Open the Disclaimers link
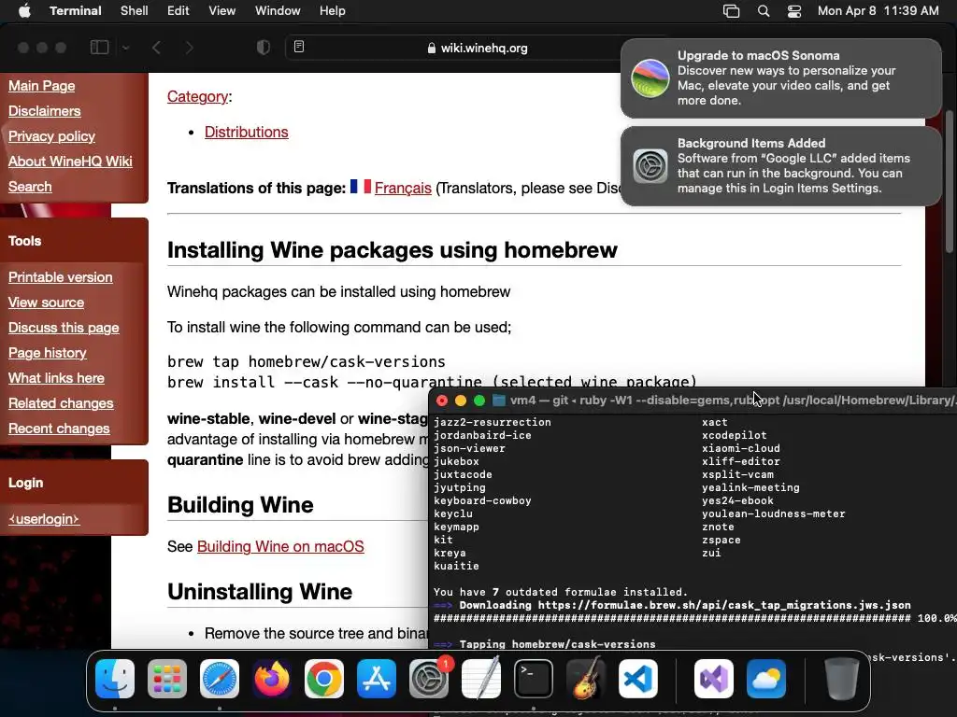 pos(45,111)
